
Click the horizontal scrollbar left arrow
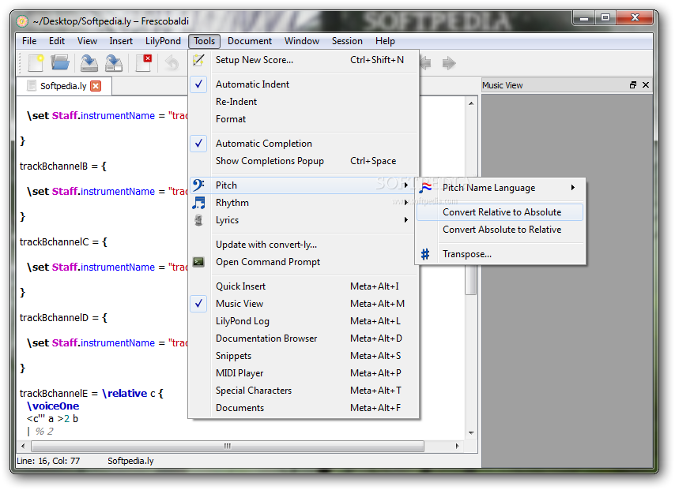point(23,446)
